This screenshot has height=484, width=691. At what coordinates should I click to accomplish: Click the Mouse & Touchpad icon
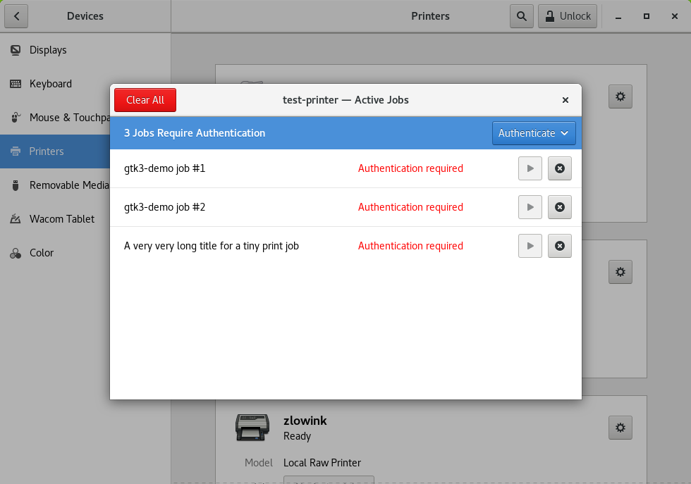click(16, 118)
